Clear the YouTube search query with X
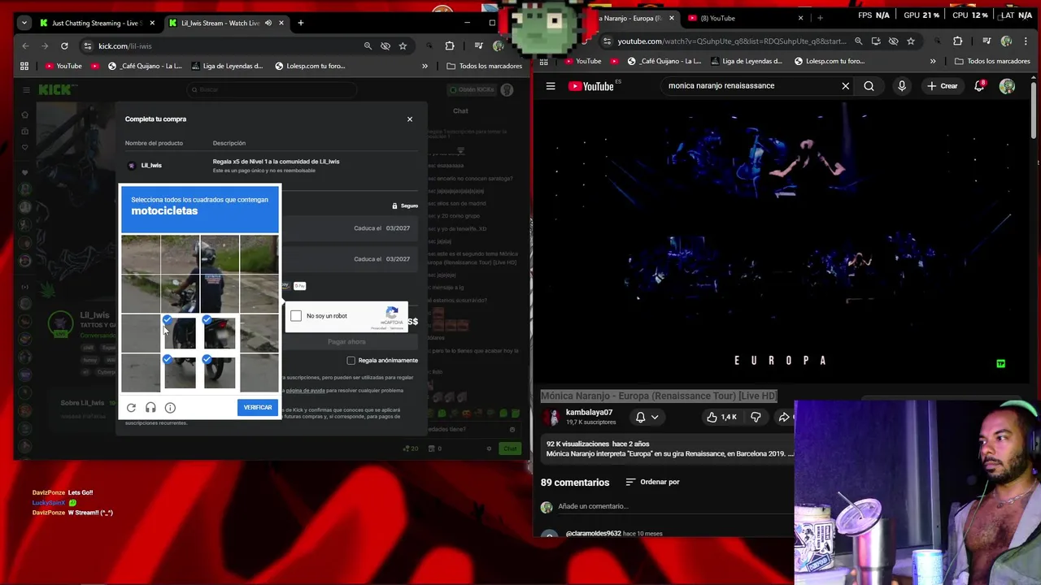The height and width of the screenshot is (585, 1041). [x=846, y=86]
